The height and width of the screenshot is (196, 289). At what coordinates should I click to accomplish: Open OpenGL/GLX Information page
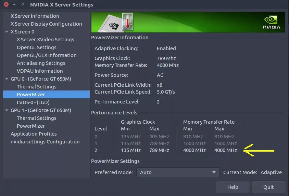coord(47,55)
